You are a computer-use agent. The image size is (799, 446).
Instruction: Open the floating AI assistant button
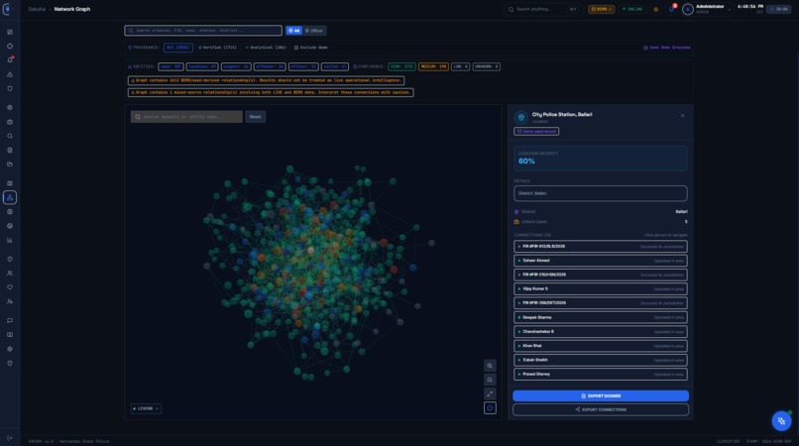(781, 421)
